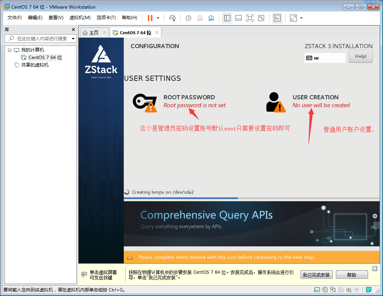This screenshot has height=296, width=383.
Task: Close the CentOS 7 64 位 tab
Action: (157, 32)
